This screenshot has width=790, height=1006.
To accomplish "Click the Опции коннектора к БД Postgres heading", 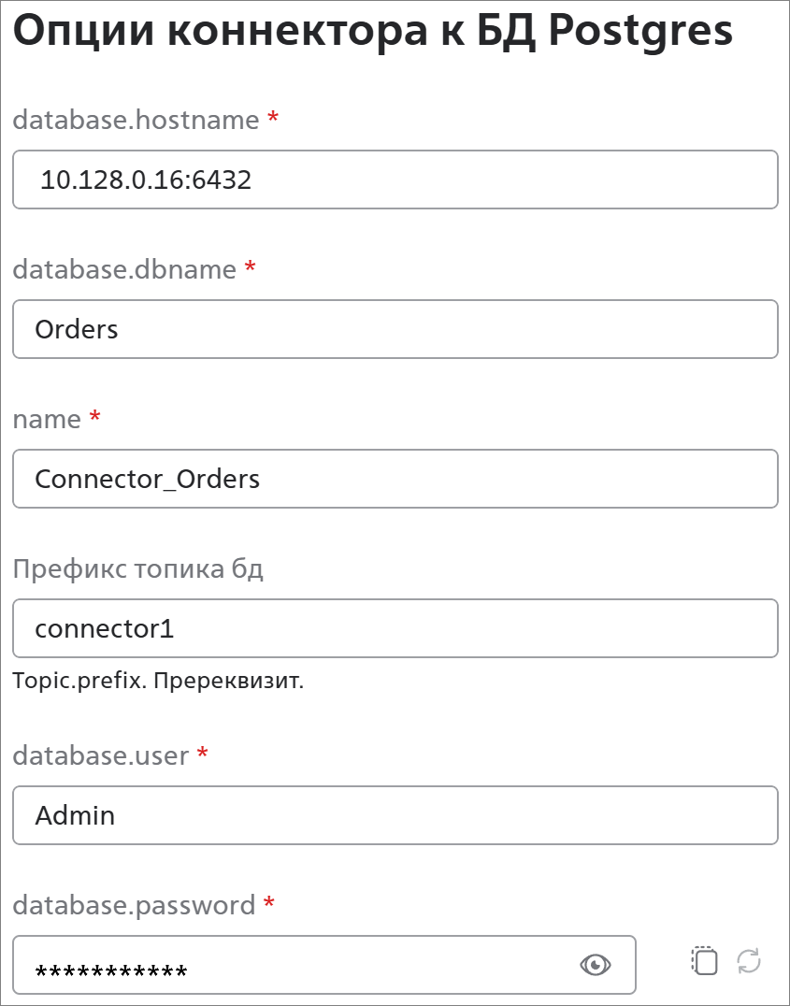I will tap(373, 30).
